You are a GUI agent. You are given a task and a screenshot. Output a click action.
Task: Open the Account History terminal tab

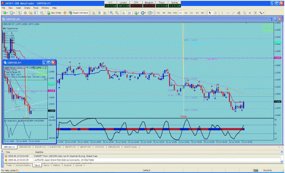pos(23,165)
